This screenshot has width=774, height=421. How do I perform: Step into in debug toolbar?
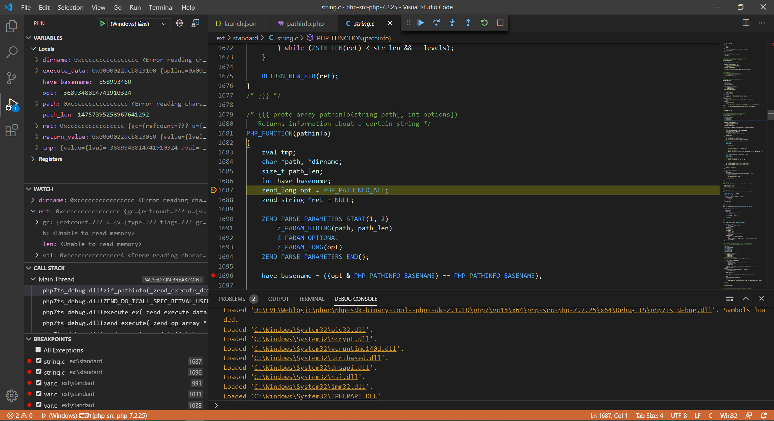452,22
